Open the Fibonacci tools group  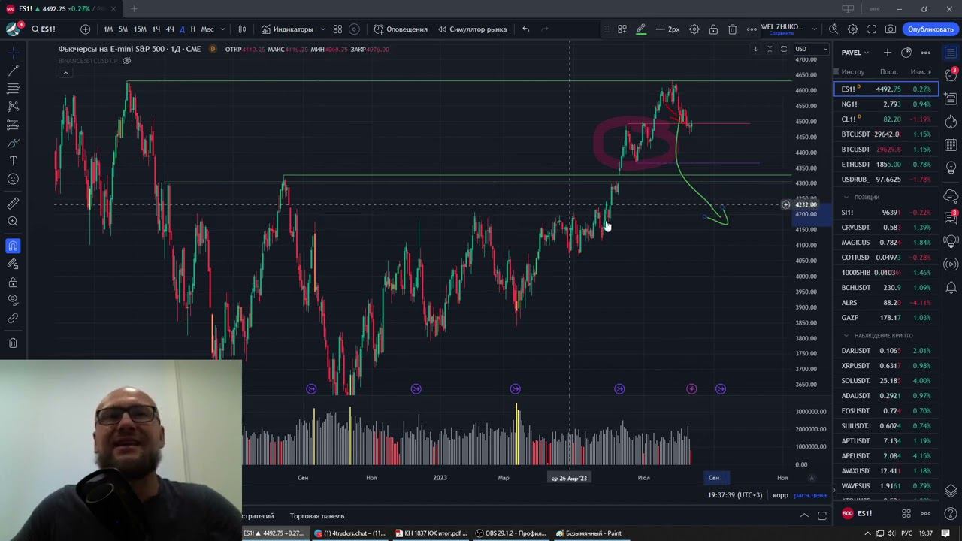13,89
